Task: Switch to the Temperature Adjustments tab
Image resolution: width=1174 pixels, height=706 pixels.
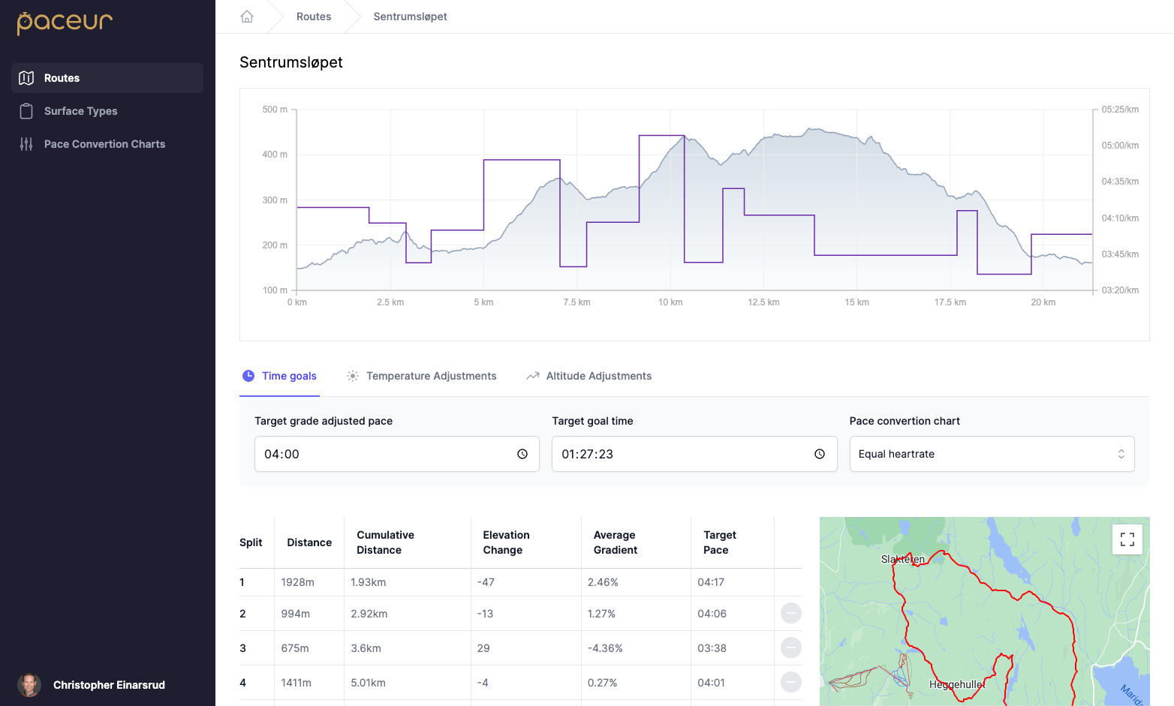Action: (x=431, y=375)
